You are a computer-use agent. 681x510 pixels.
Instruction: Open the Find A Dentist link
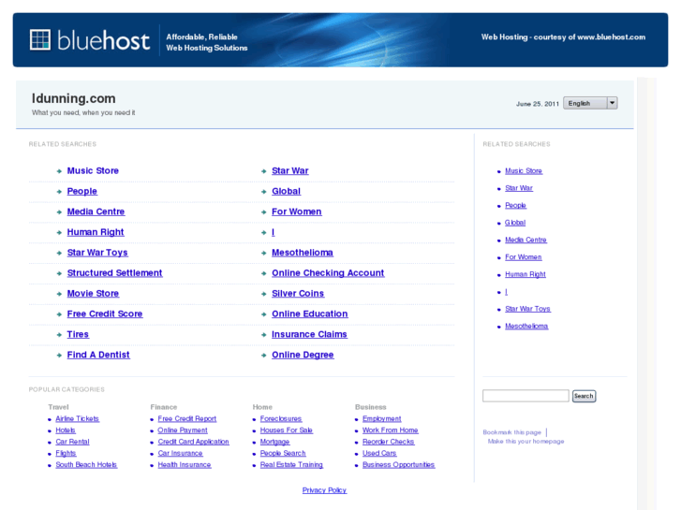point(98,355)
